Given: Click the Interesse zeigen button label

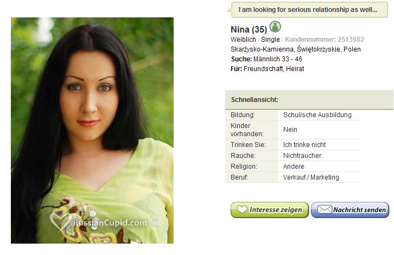Looking at the screenshot, I should click(276, 210).
